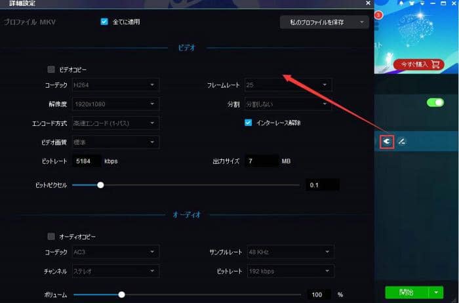Uncheck the インターレース解除 checkbox
This screenshot has height=303, width=459.
[x=248, y=123]
